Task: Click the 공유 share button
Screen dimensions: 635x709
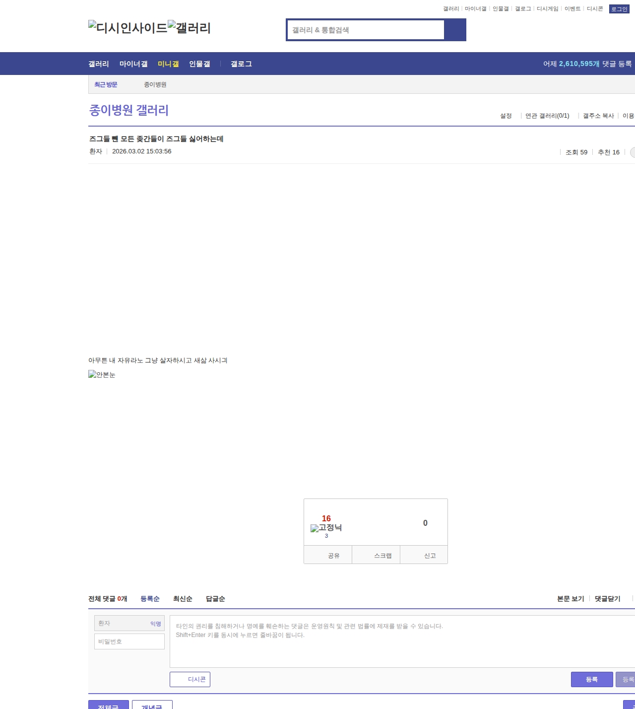Action: tap(328, 555)
